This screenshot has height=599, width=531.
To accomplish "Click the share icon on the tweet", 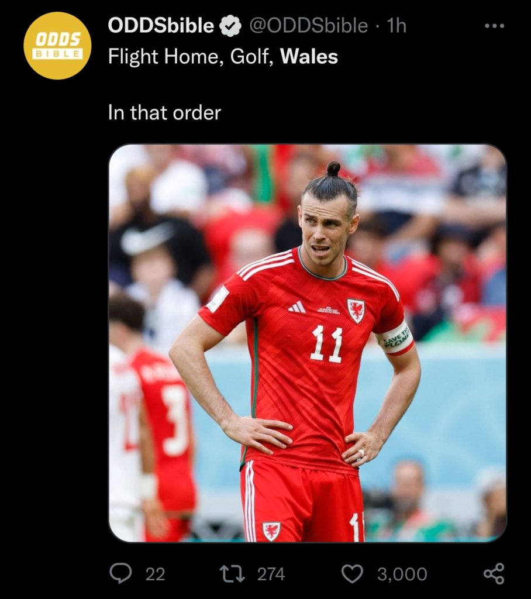I will 494,574.
